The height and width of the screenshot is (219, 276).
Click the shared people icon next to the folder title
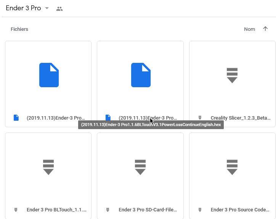[59, 9]
